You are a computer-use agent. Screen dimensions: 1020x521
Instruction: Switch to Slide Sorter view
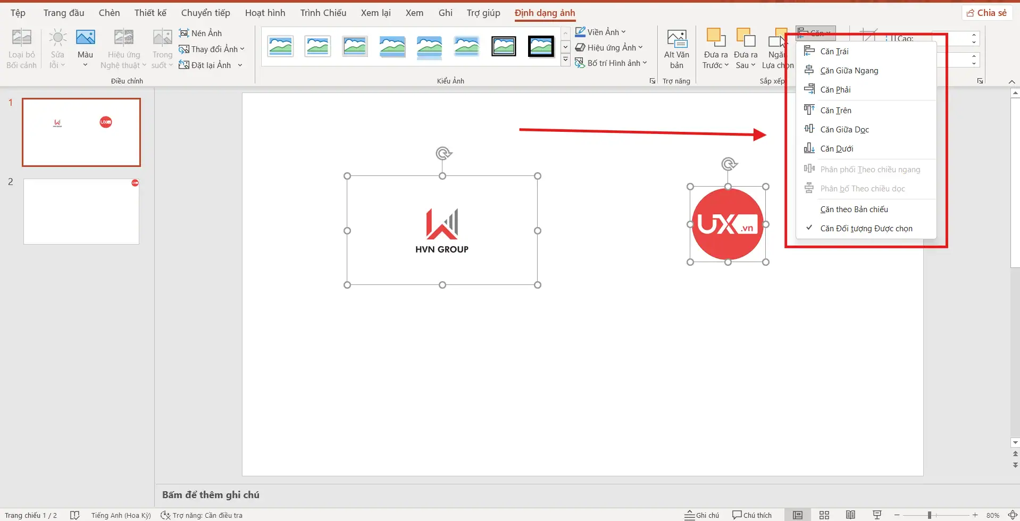(824, 515)
